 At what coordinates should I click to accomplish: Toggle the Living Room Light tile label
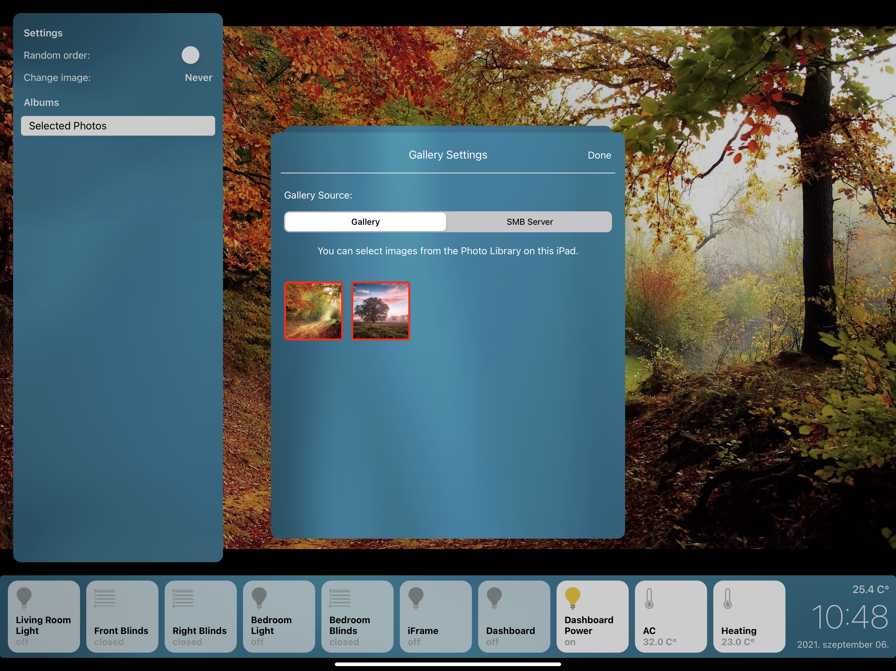tap(43, 625)
